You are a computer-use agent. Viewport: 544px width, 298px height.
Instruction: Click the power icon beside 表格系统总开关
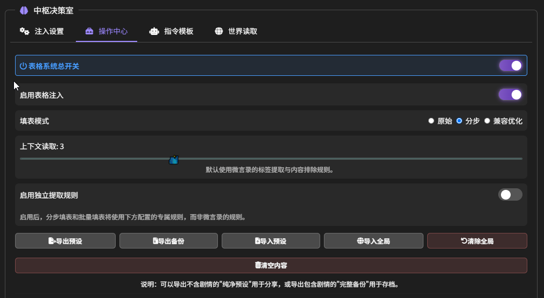coord(23,66)
